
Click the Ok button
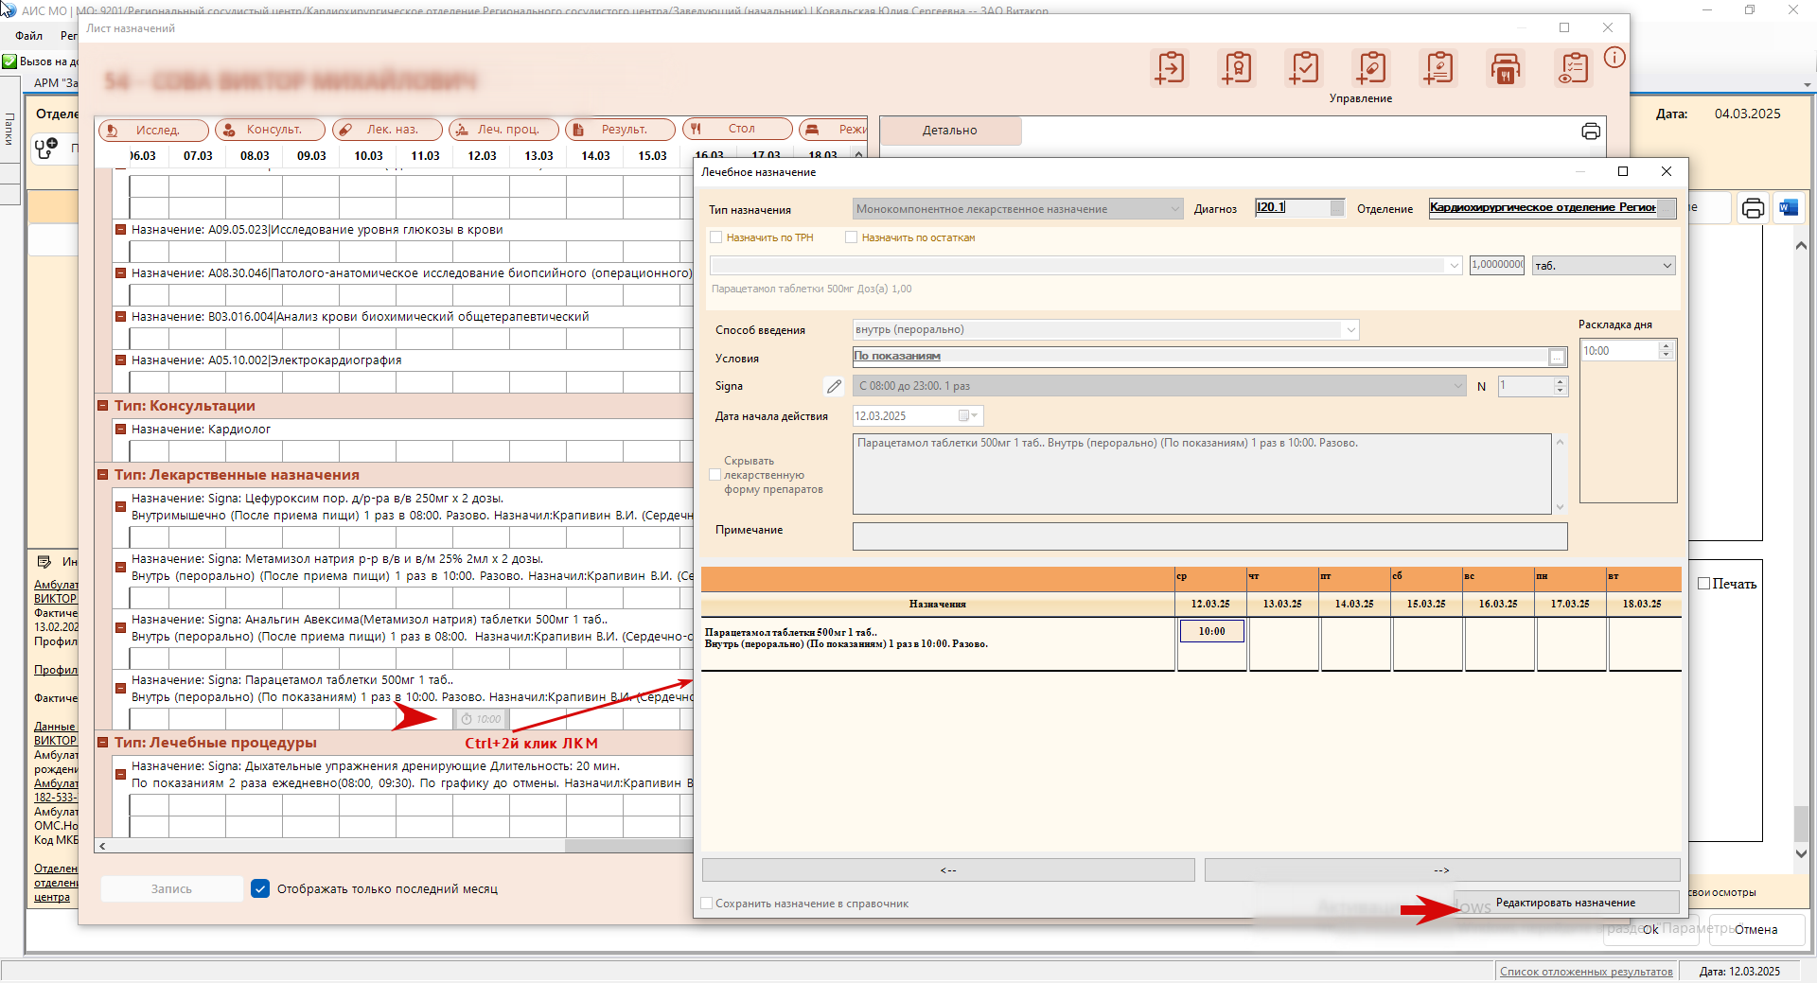tap(1650, 929)
